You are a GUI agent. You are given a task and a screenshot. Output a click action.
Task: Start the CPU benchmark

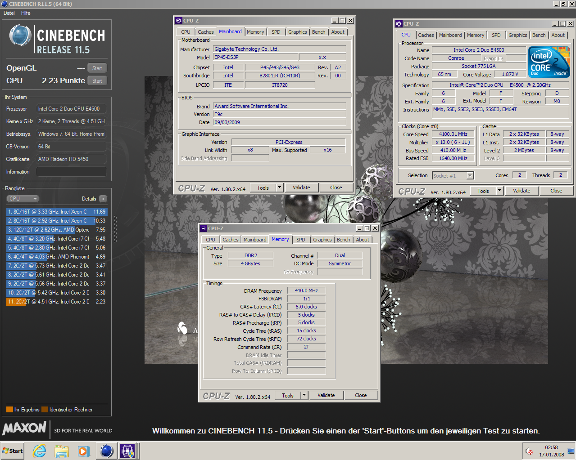point(97,81)
